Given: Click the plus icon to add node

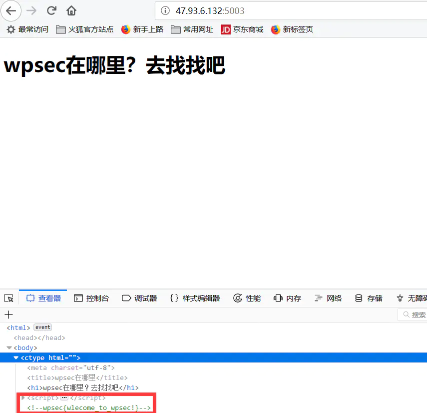Looking at the screenshot, I should 8,314.
